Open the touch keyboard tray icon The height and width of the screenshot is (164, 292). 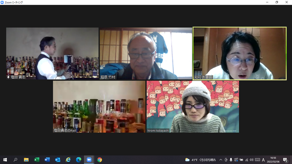pyautogui.click(x=257, y=160)
